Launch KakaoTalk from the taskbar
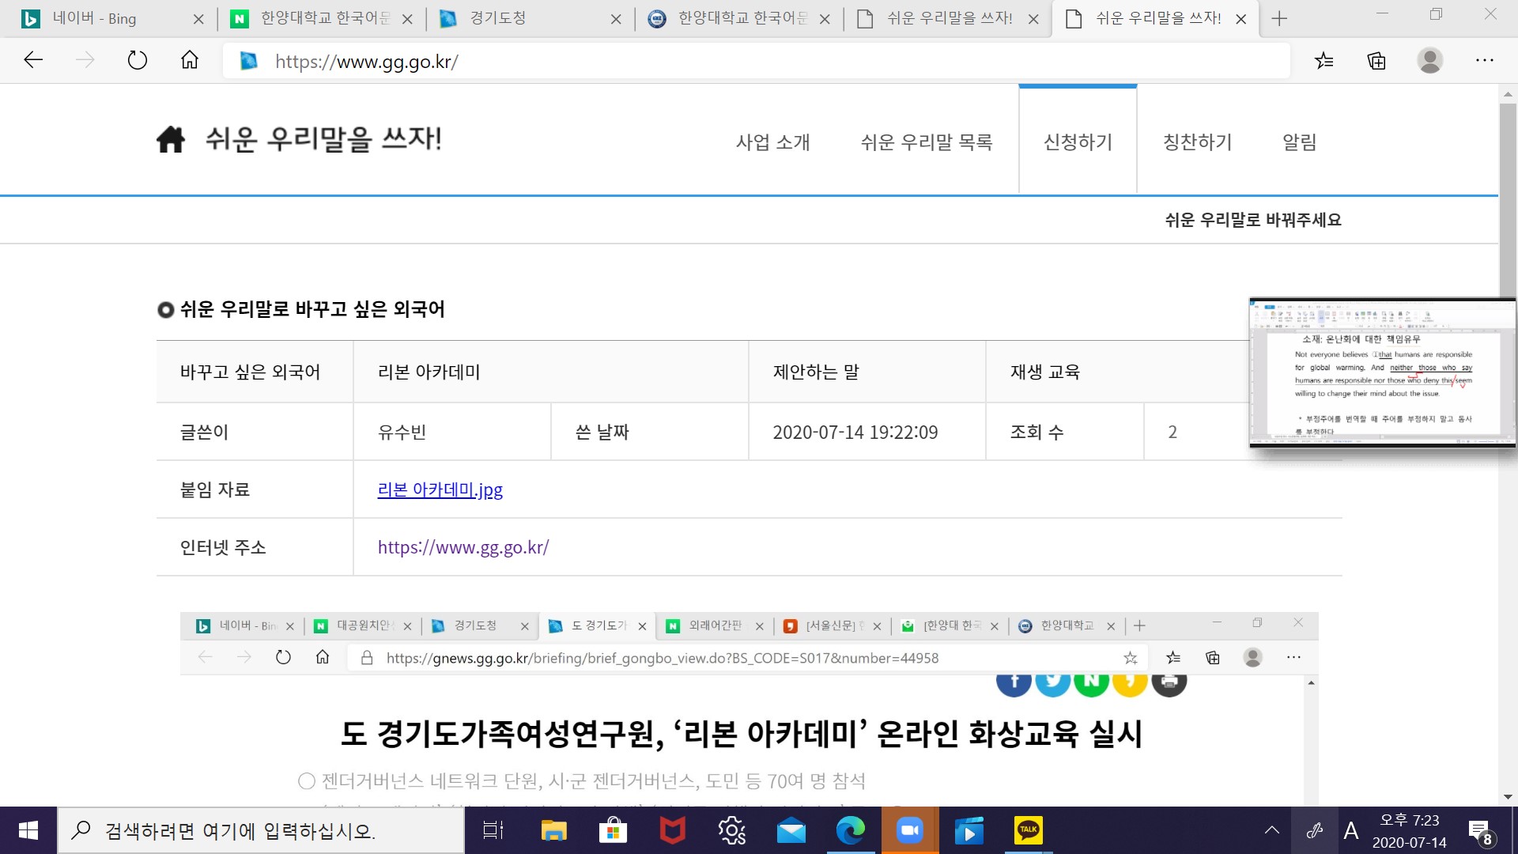The height and width of the screenshot is (854, 1518). point(1028,830)
